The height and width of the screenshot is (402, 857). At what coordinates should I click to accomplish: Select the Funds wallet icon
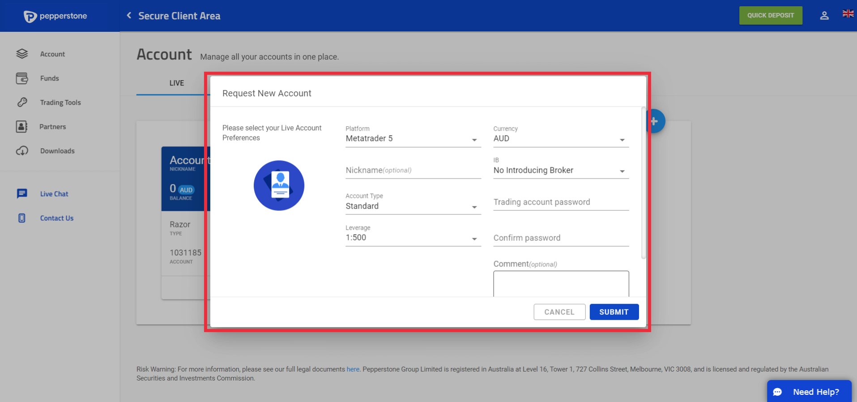pyautogui.click(x=22, y=78)
